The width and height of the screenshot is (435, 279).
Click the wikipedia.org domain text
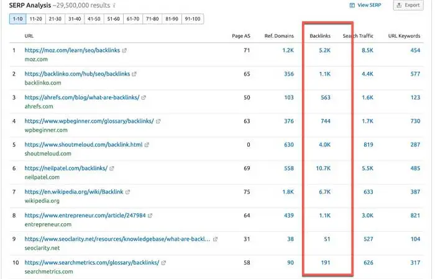(42, 201)
